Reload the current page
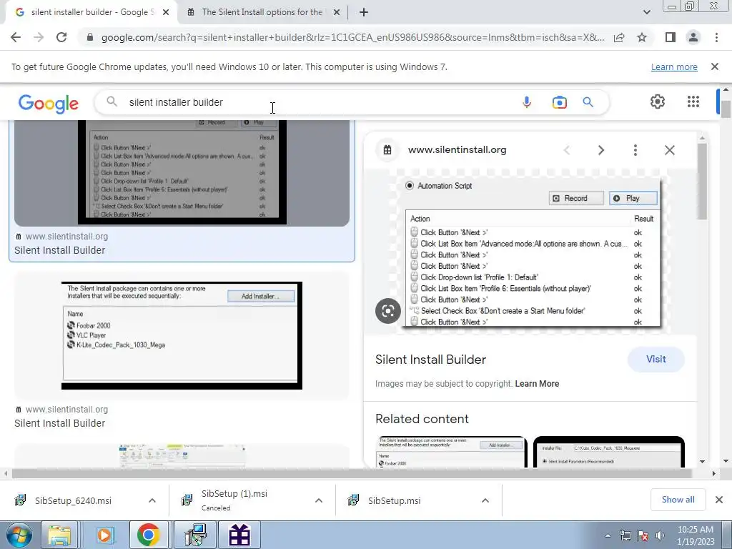The width and height of the screenshot is (732, 549). pos(61,37)
